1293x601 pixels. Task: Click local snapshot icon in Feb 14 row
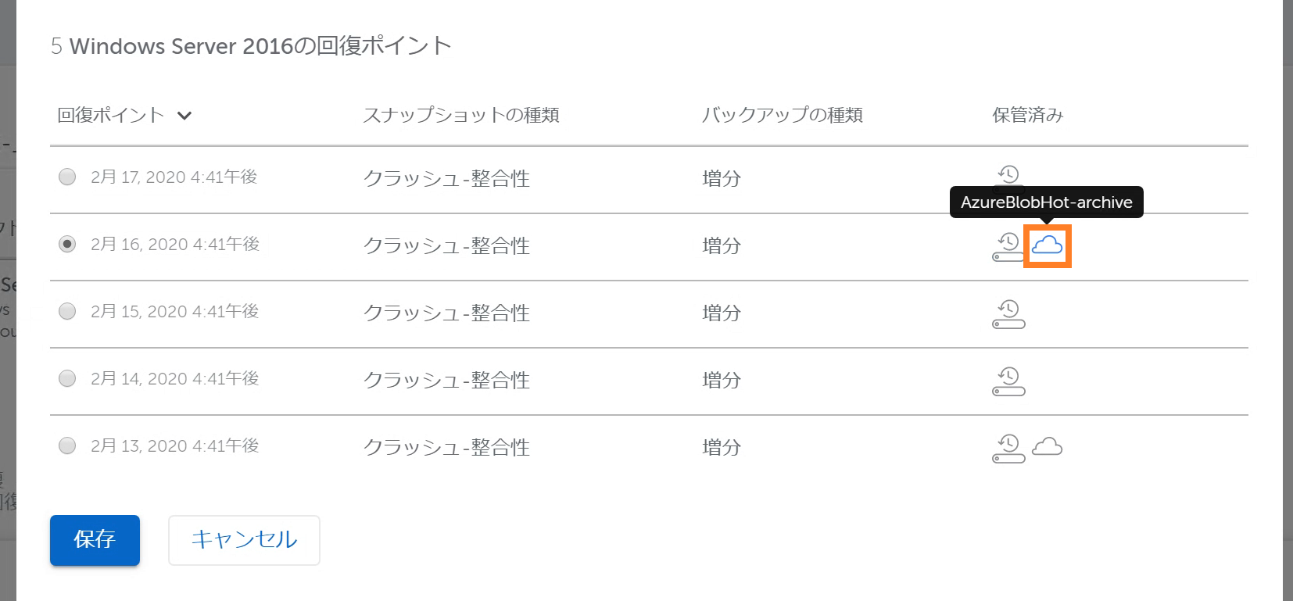coord(1008,381)
